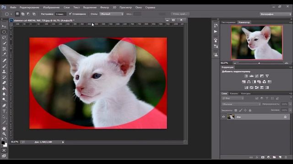This screenshot has width=293, height=164.
Task: Open the layer filter kind dropdown
Action: pos(233,98)
